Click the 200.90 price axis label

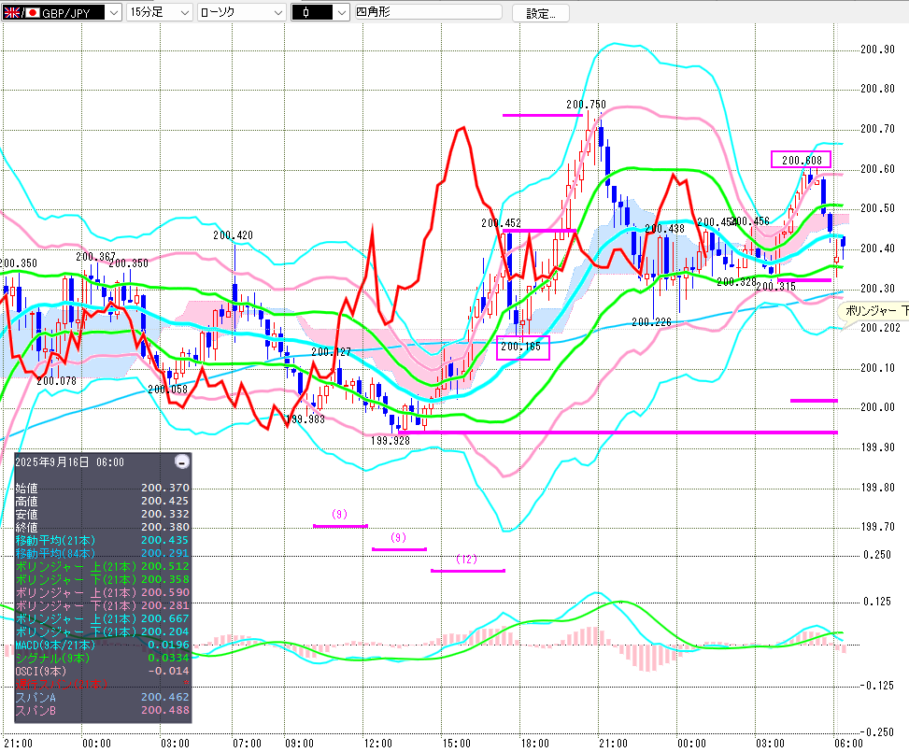coord(877,50)
